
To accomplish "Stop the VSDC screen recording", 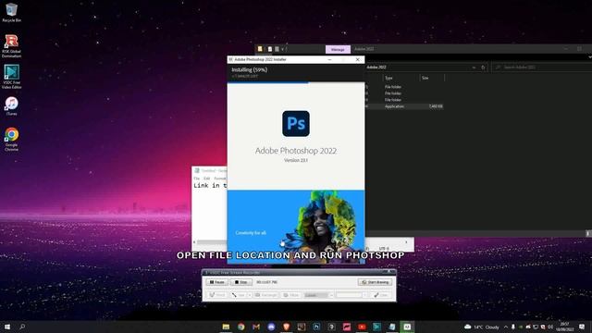I will pyautogui.click(x=240, y=282).
